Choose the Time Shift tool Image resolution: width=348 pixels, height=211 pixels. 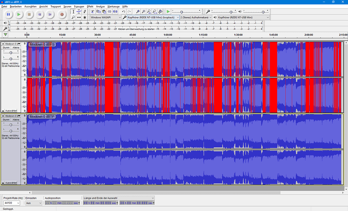(x=79, y=17)
